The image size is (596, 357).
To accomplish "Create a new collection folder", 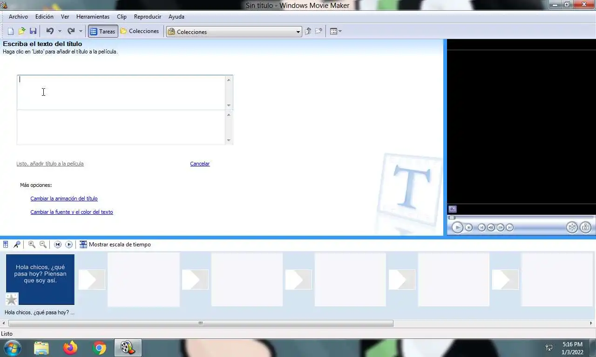I will [x=319, y=31].
